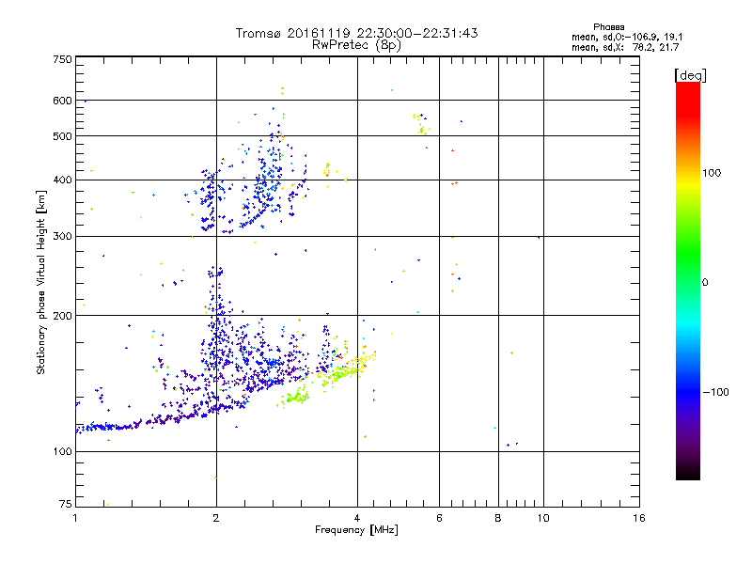The width and height of the screenshot is (752, 564).
Task: Click the 'Phases' header text
Action: pos(608,27)
